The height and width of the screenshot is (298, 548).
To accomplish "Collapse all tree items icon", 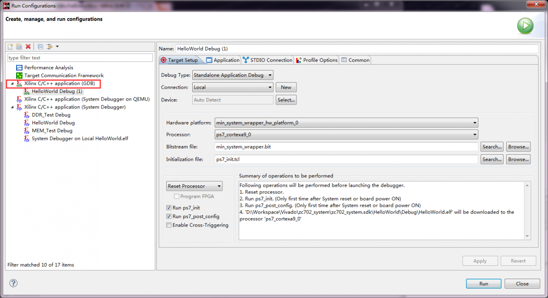I will click(x=40, y=47).
